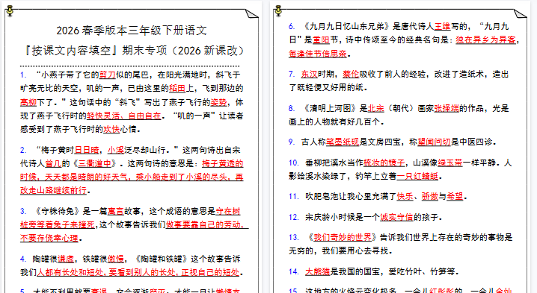537x293 pixels.
Task: Click the question number '3.' on left page
Action: 23,211
